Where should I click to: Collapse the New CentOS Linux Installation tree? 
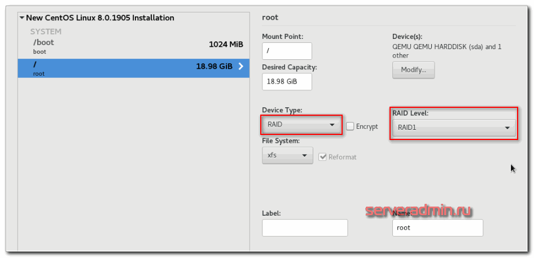[x=22, y=18]
